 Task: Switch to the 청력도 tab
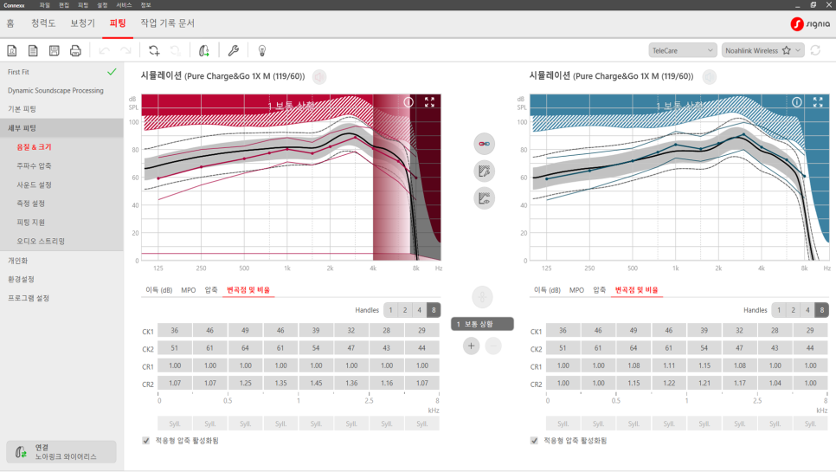tap(43, 23)
